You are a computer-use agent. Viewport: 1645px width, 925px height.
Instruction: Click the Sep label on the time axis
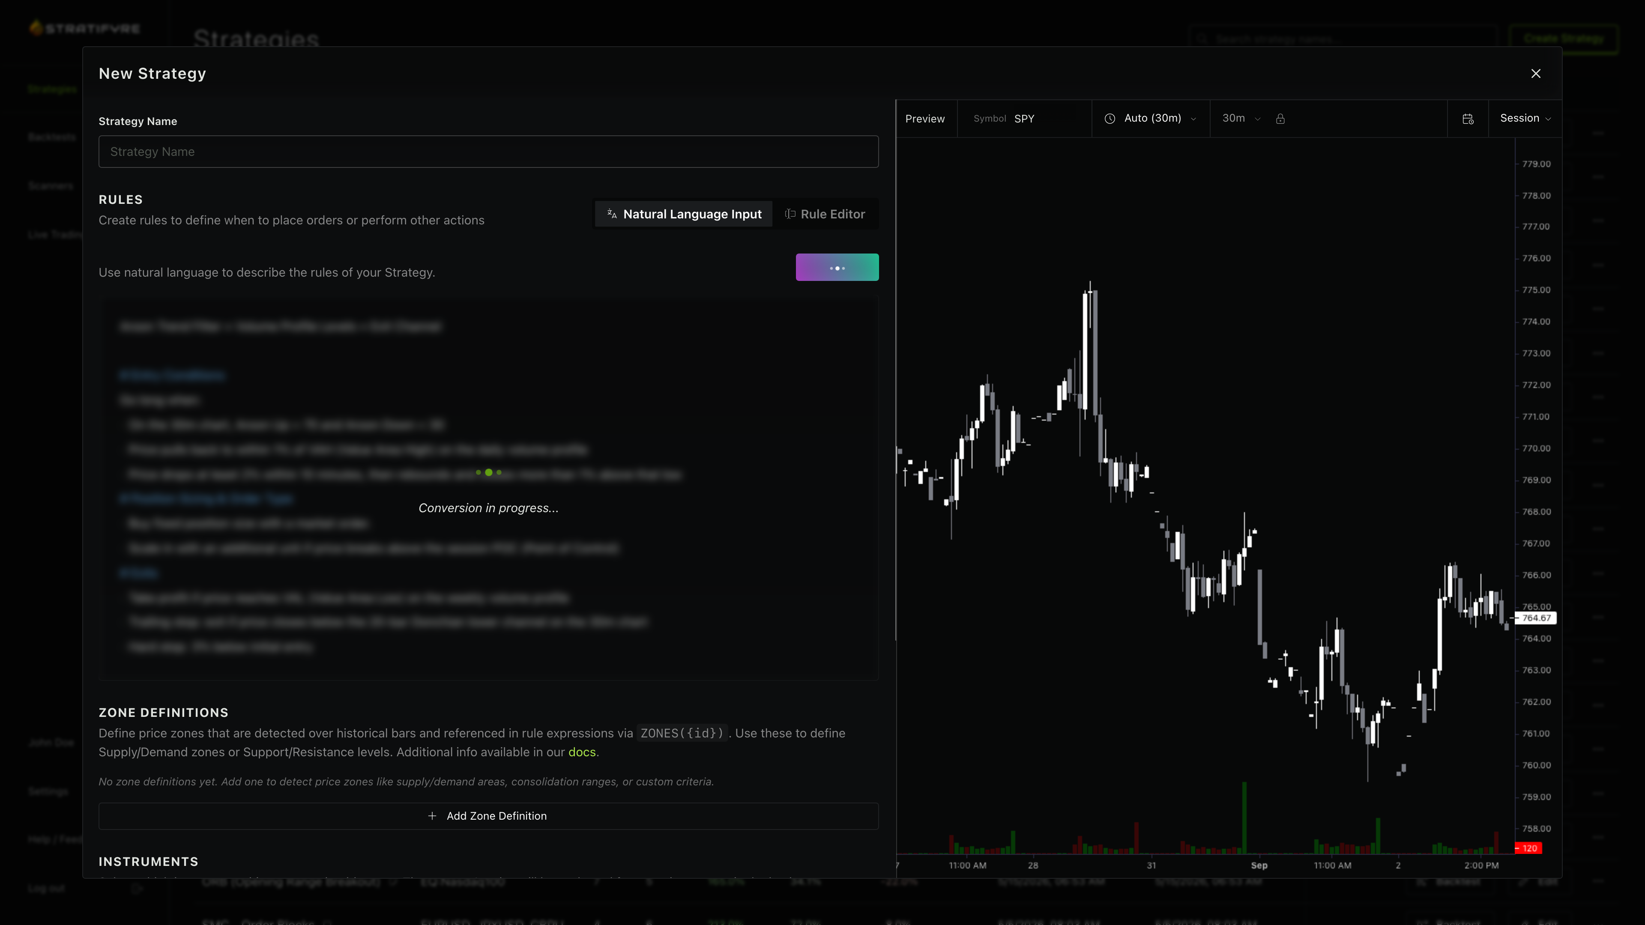(1259, 865)
